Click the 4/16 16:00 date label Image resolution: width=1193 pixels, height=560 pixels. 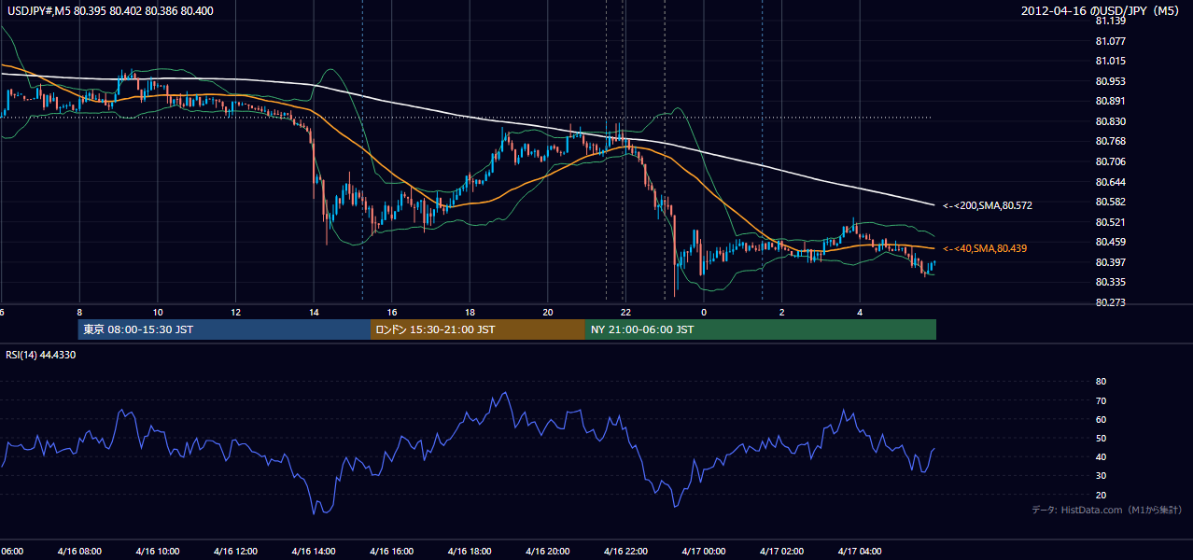391,551
